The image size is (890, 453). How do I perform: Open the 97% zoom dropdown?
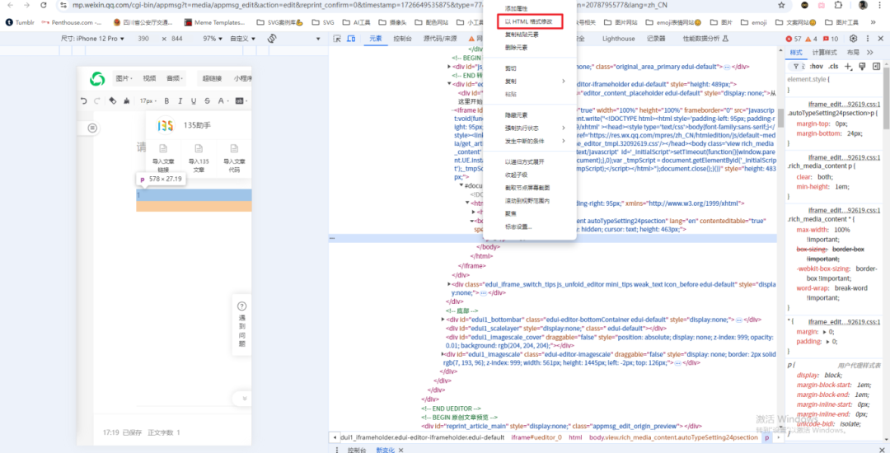pyautogui.click(x=213, y=39)
